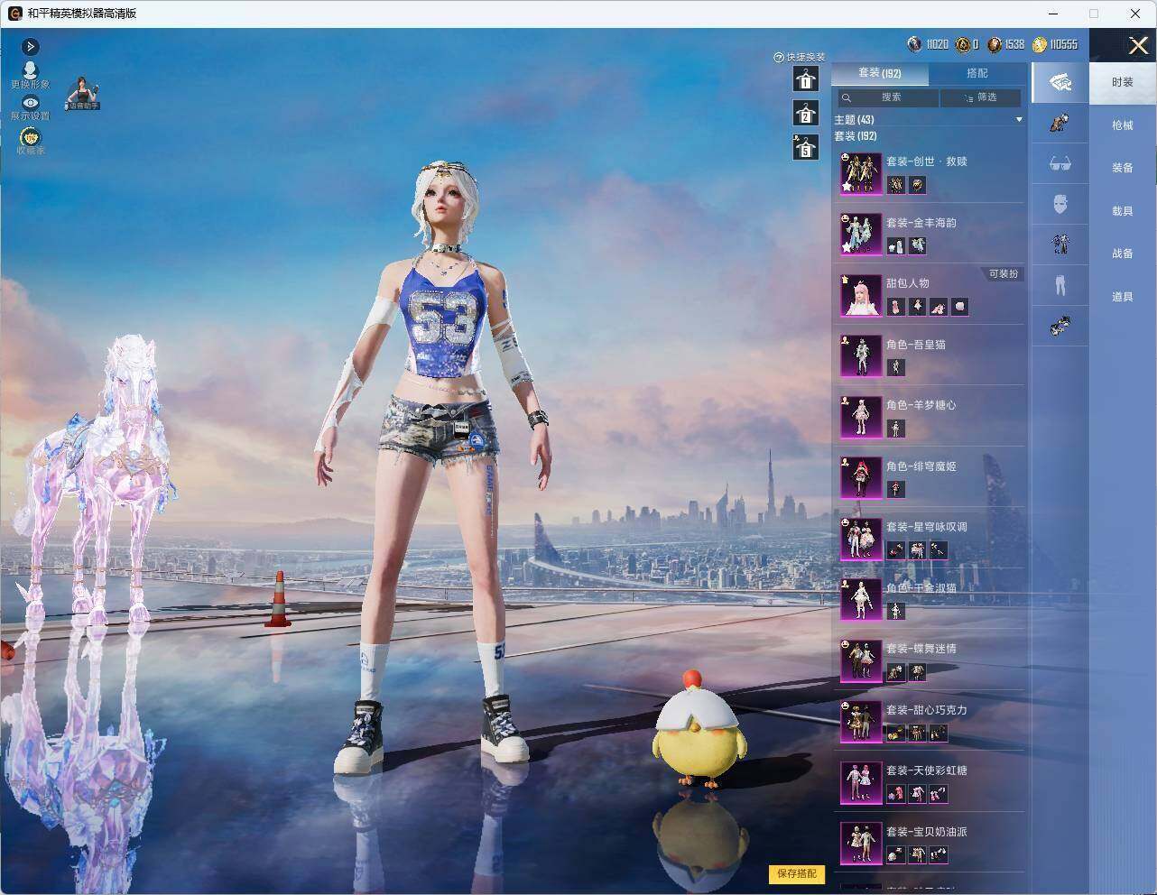Select the 角色-羊梦糖心 entry
The image size is (1157, 895).
click(x=929, y=417)
